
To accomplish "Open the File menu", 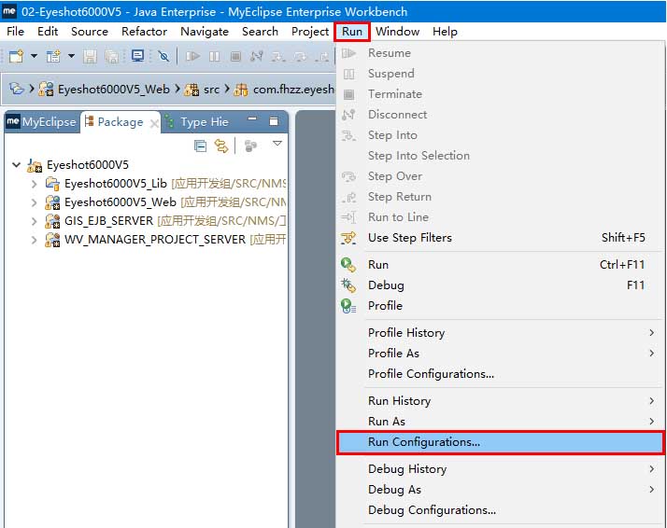I will [15, 32].
